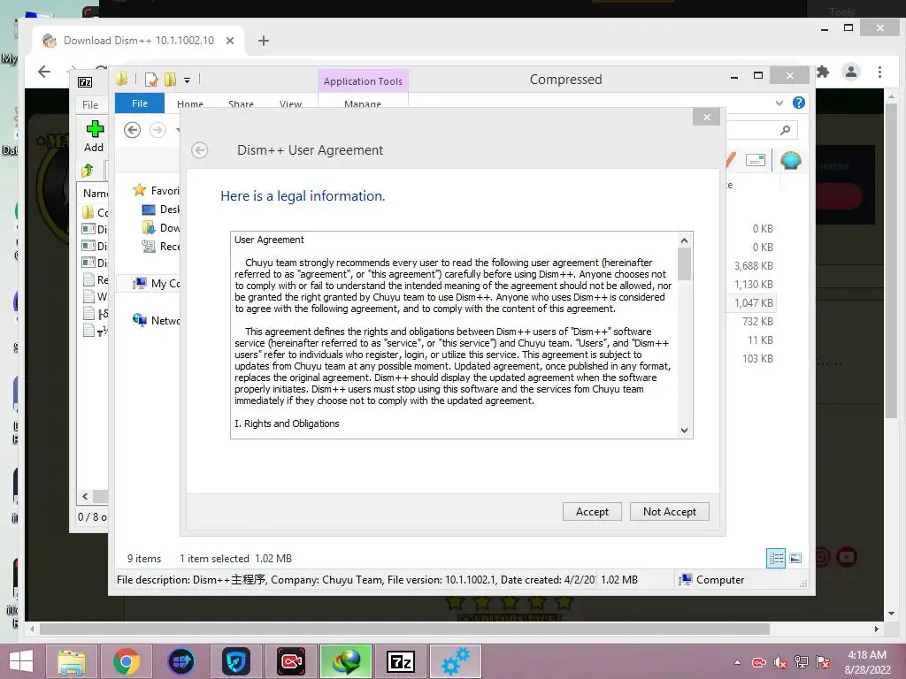This screenshot has height=679, width=906.
Task: Open the Chrome profile avatar
Action: (x=851, y=72)
